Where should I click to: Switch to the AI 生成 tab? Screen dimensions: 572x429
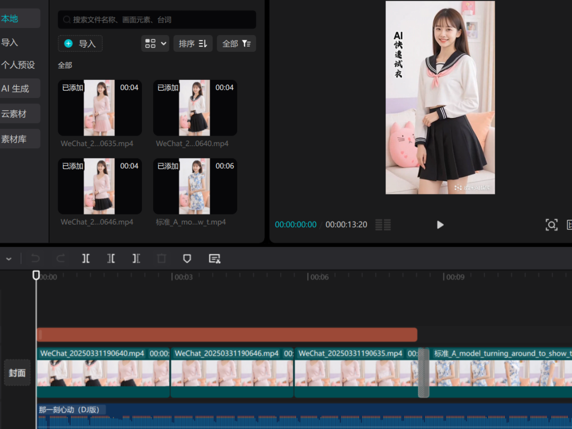(x=16, y=88)
